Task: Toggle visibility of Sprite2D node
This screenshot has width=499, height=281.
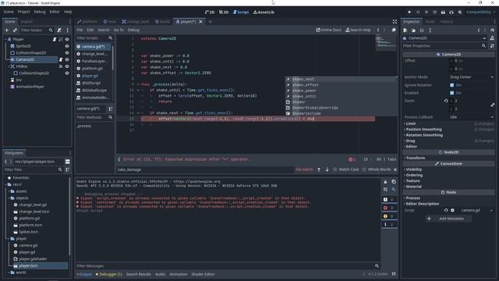Action: click(67, 46)
